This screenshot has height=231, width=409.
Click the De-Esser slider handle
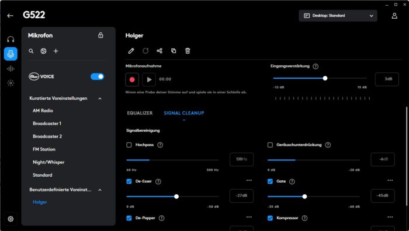pos(176,197)
